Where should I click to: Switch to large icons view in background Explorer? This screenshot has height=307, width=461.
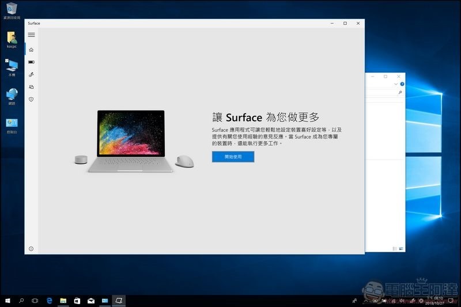pos(401,249)
